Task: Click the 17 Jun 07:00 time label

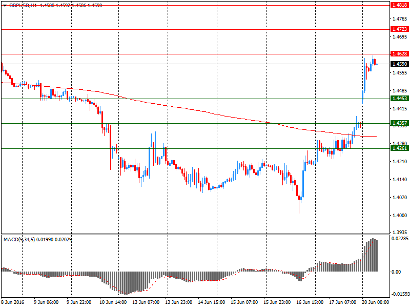Action: pos(342,302)
